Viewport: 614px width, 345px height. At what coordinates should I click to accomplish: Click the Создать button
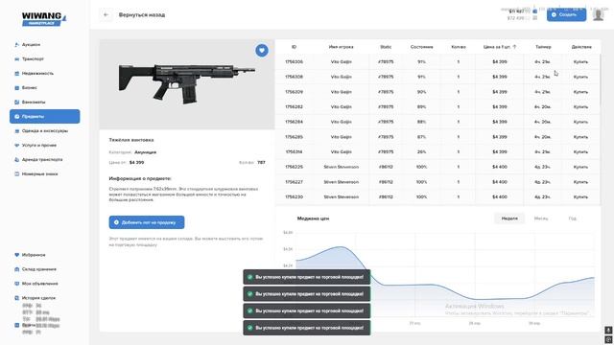(x=566, y=15)
